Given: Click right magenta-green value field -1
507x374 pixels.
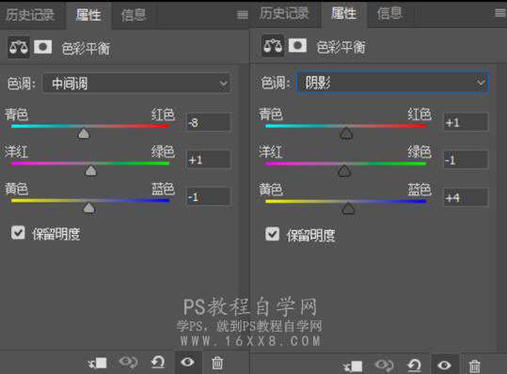Looking at the screenshot, I should [466, 160].
